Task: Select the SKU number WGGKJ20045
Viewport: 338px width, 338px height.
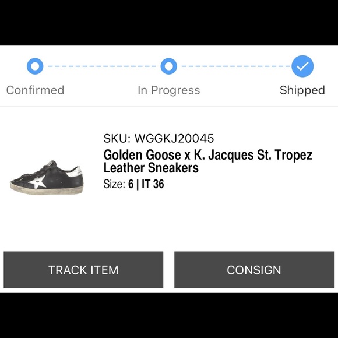Action: [174, 138]
